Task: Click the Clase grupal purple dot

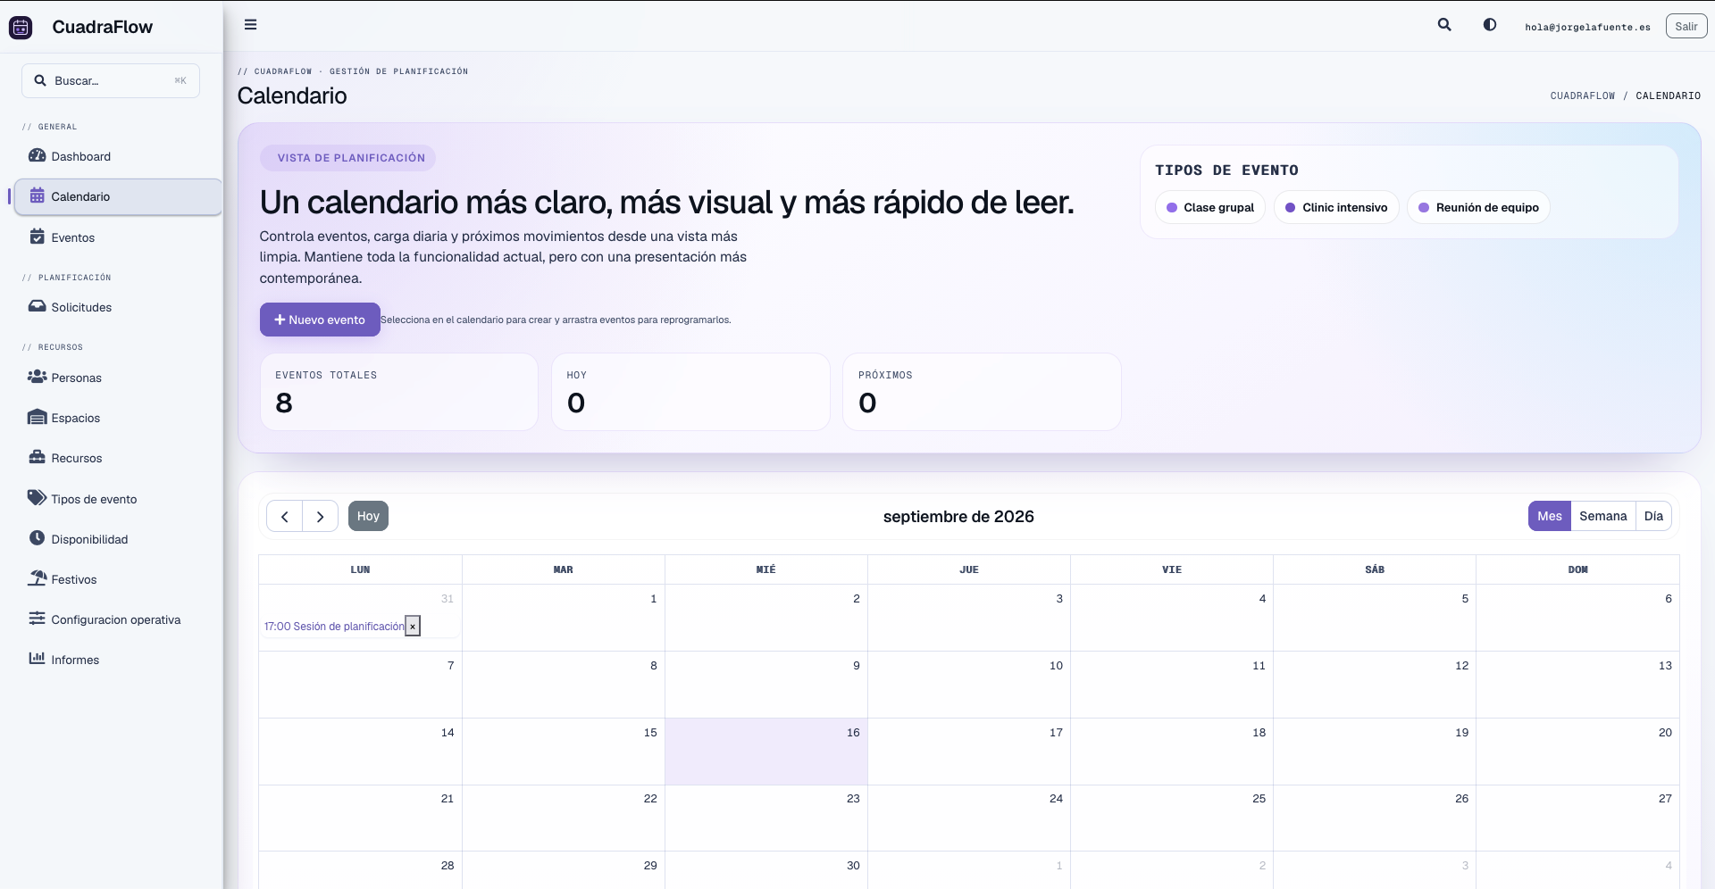Action: (x=1172, y=207)
